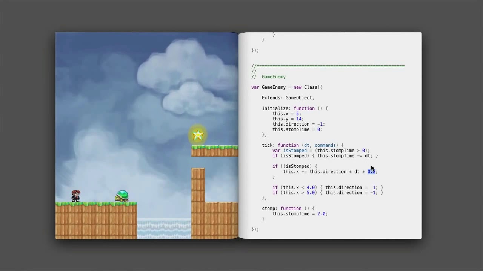Click the "initialize" function name

(275, 108)
